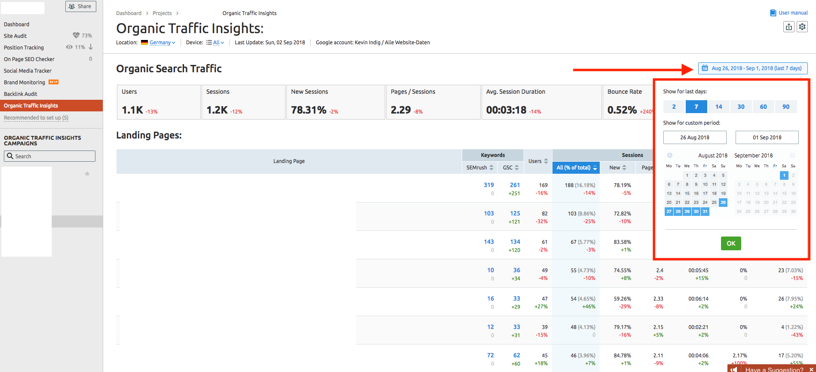Pick August 15 in the calendar
The height and width of the screenshot is (372, 816).
(687, 194)
